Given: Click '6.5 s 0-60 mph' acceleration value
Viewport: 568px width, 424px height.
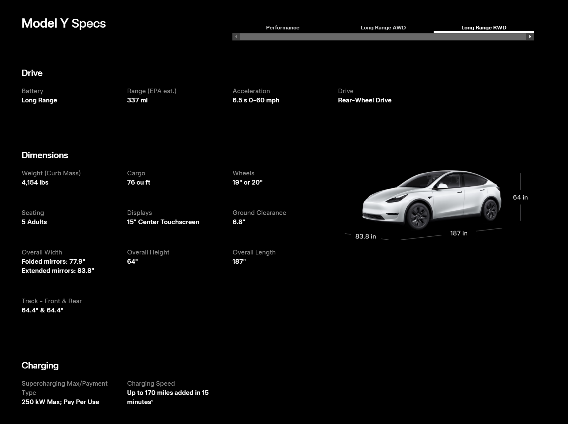Looking at the screenshot, I should pyautogui.click(x=256, y=100).
